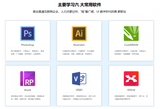
Task: Click the red XMind icon
Action: pos(131,78)
